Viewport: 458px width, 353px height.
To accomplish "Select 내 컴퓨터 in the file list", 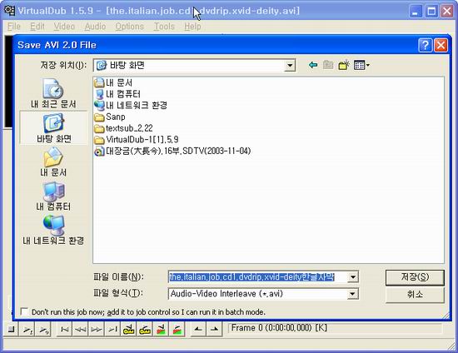I will coord(117,94).
